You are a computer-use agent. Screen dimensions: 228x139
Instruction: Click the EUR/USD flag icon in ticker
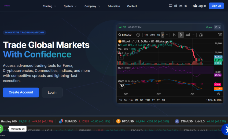pos(61,121)
